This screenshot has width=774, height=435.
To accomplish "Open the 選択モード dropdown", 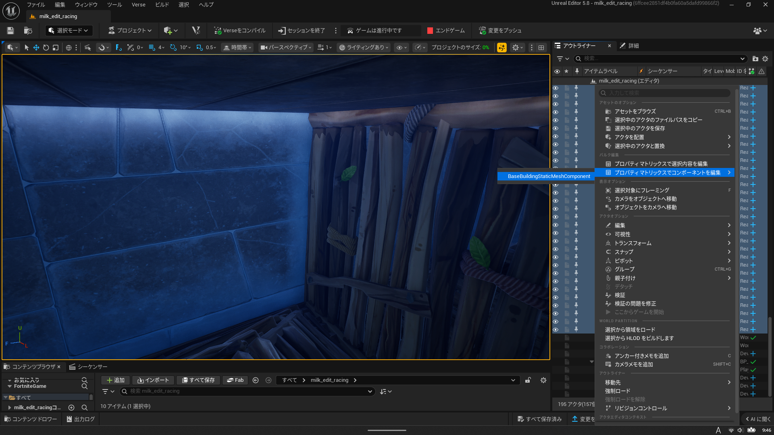I will point(69,31).
